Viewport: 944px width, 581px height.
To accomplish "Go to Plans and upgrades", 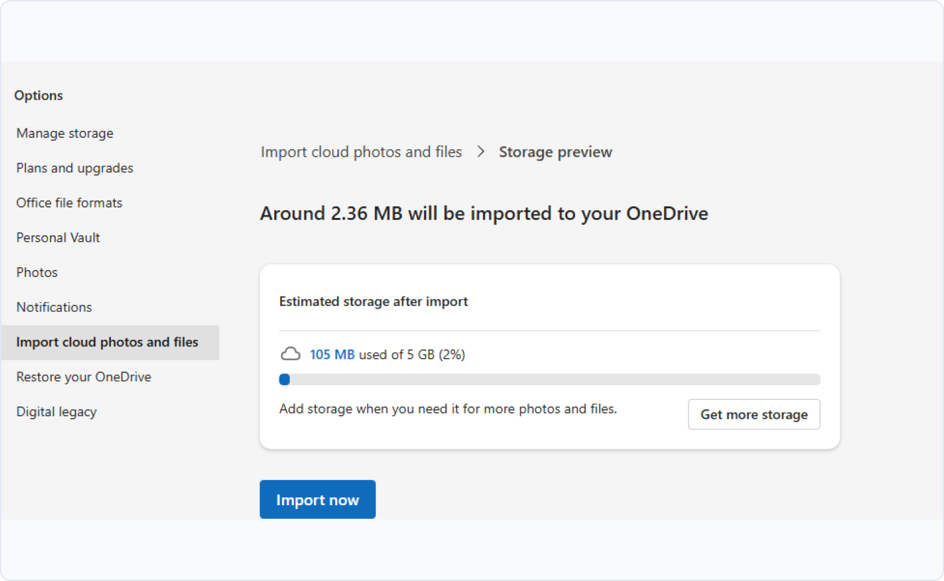I will point(75,168).
